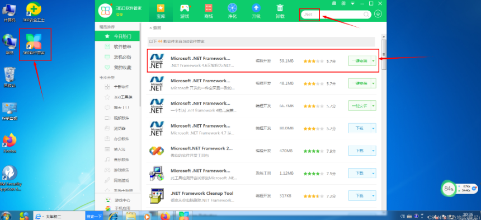Open the download manager arrow icon in header

click(x=378, y=14)
